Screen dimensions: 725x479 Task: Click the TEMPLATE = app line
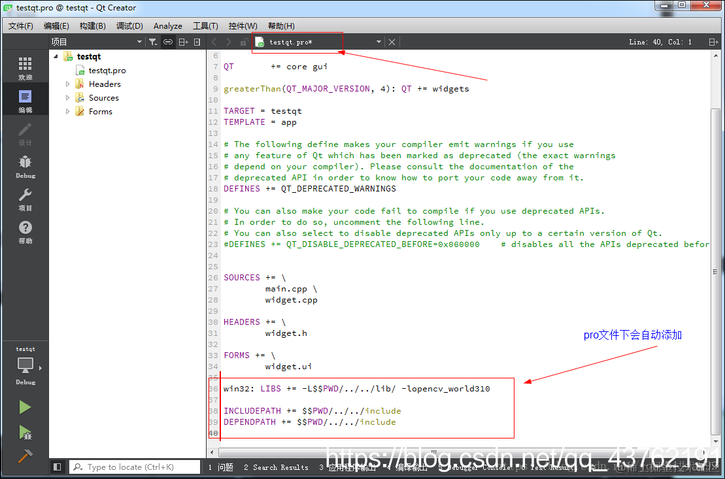[x=260, y=122]
